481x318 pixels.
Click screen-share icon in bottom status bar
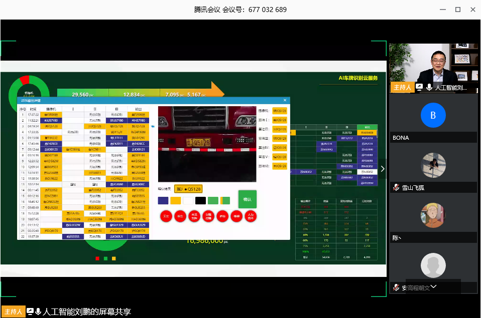[x=30, y=311]
